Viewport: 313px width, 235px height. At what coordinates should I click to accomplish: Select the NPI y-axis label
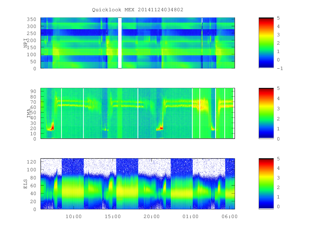(26, 43)
